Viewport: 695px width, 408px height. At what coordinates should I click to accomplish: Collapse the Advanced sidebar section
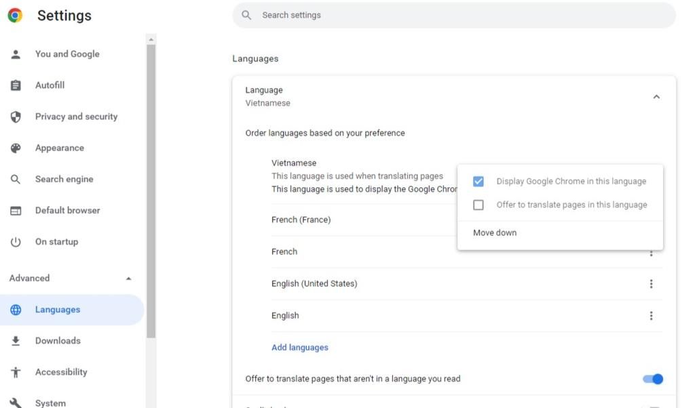[128, 279]
